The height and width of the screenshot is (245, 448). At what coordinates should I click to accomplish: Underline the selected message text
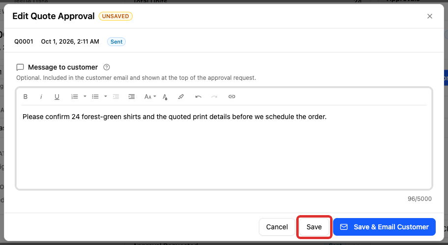[57, 97]
